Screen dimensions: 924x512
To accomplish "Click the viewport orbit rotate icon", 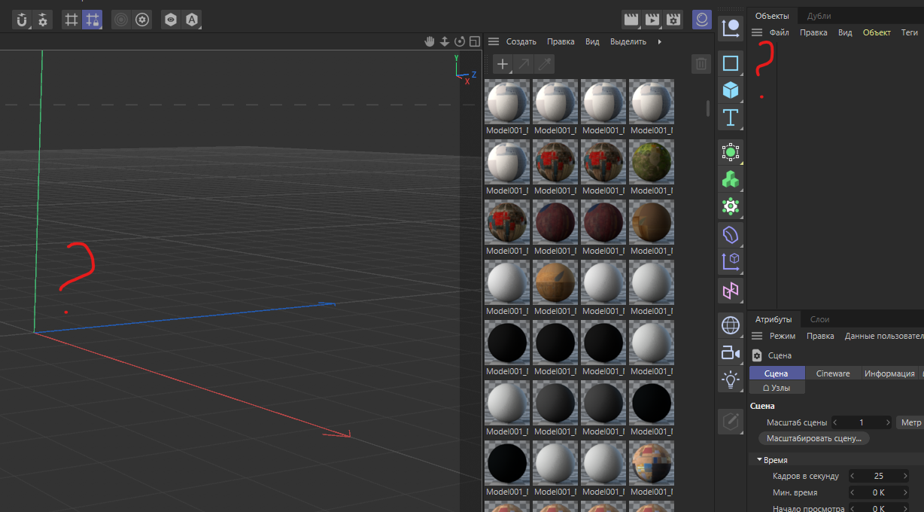I will tap(460, 41).
